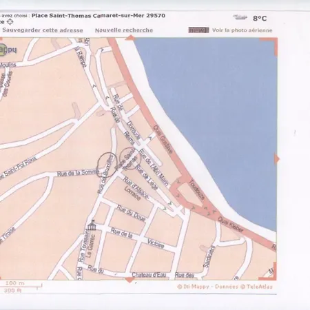Click the 8°C temperature reading

coord(260,18)
